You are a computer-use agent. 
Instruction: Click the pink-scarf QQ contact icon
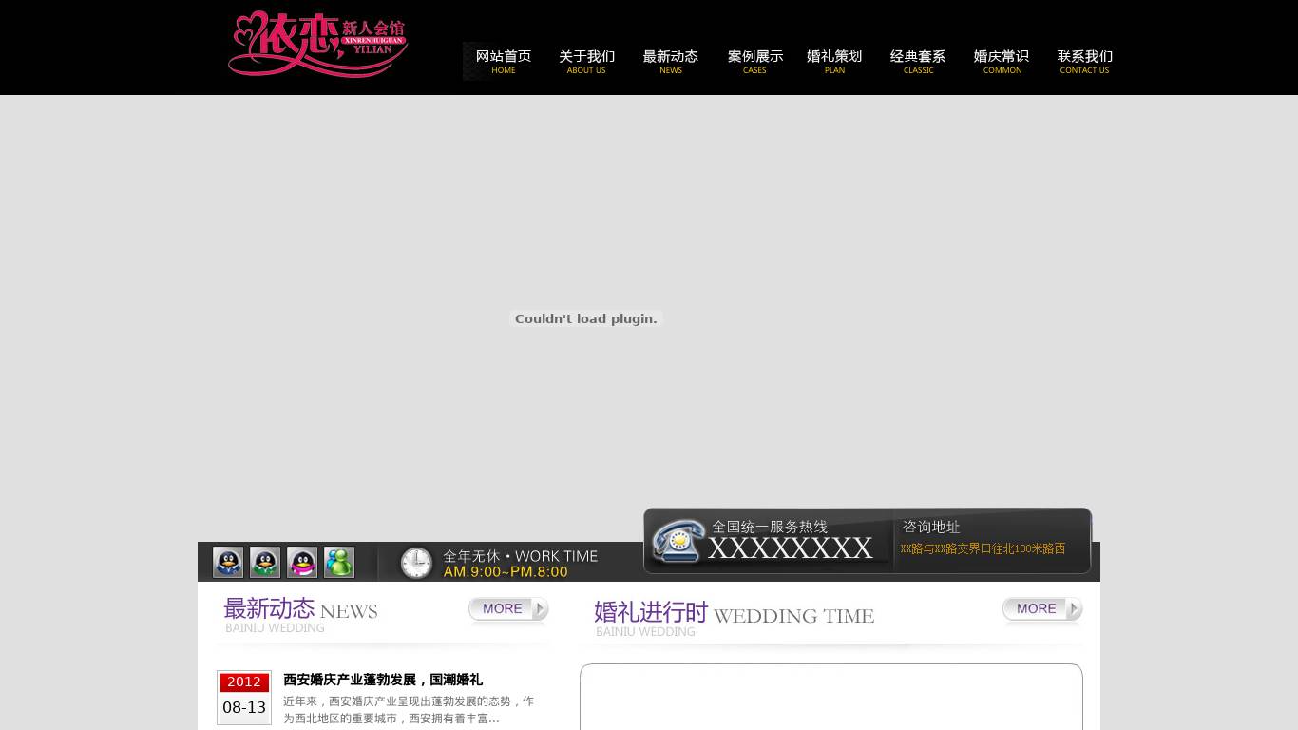tap(301, 562)
